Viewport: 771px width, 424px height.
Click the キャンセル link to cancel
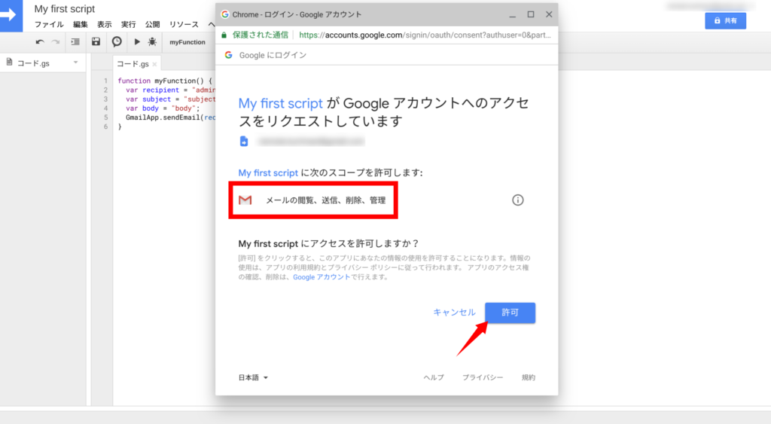click(x=454, y=313)
